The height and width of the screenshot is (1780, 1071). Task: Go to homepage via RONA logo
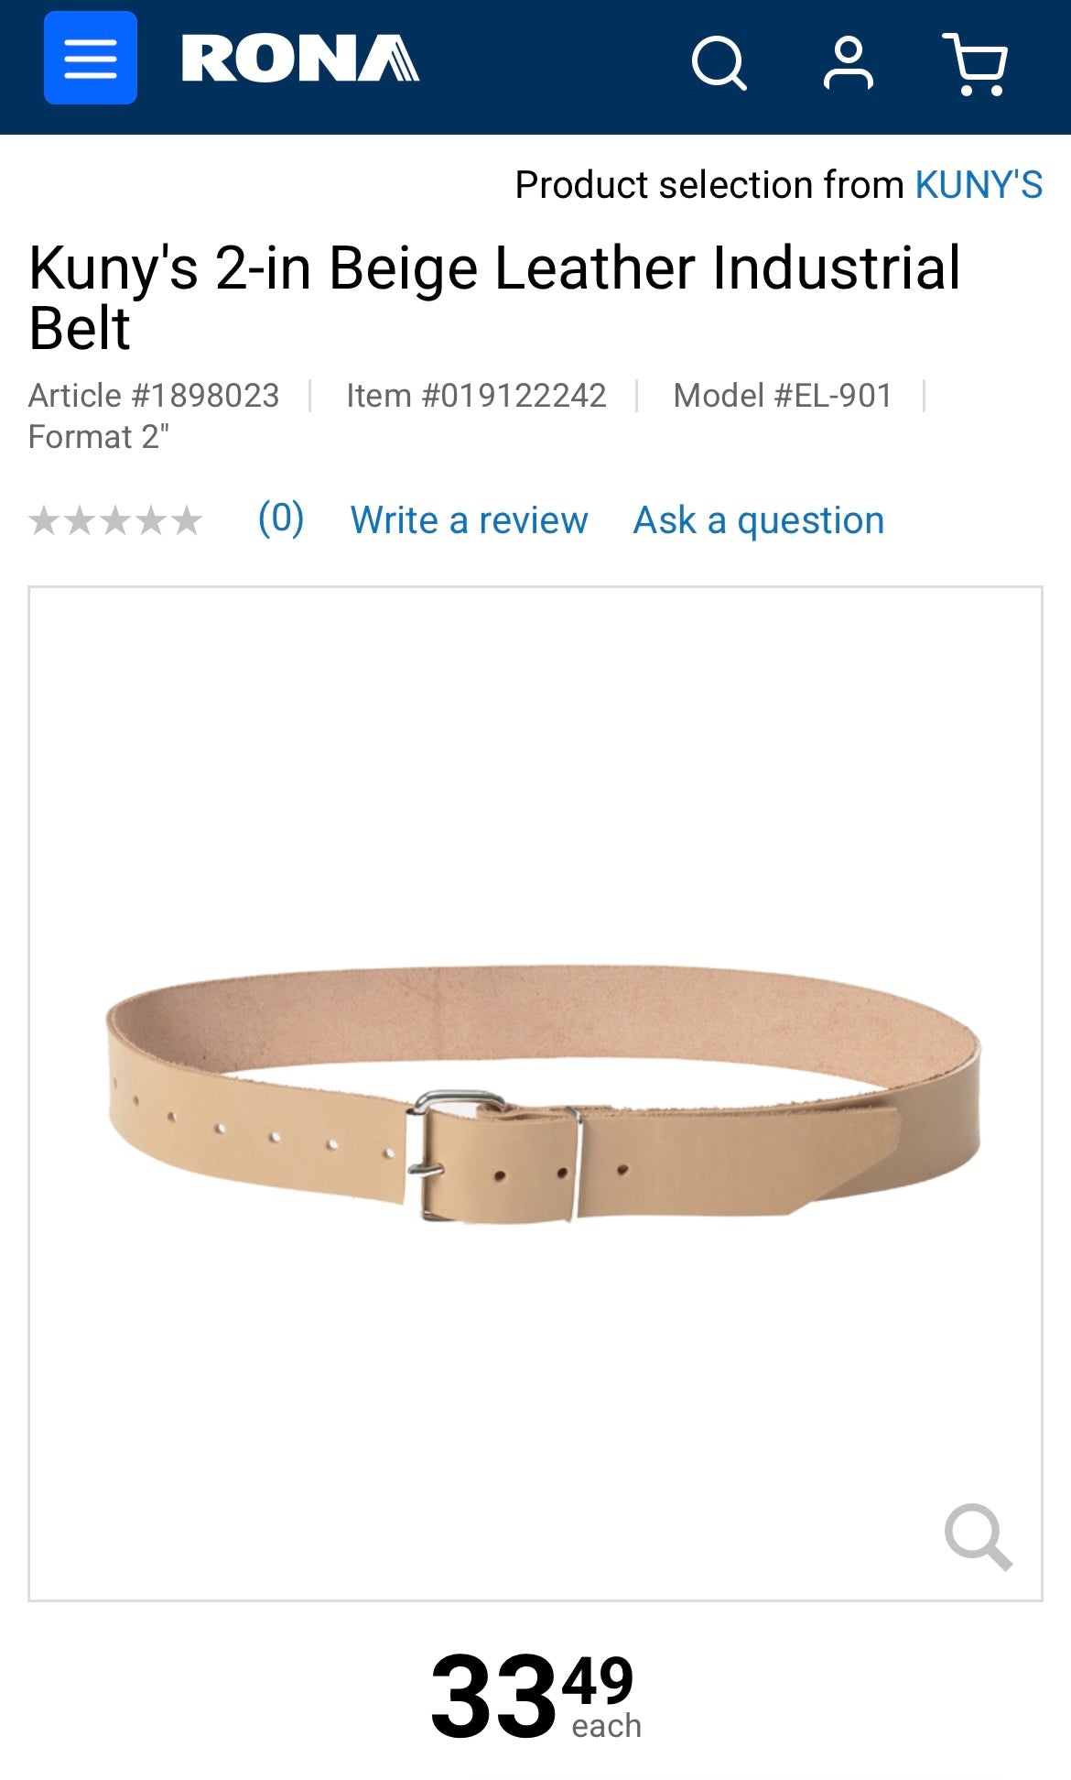coord(300,59)
